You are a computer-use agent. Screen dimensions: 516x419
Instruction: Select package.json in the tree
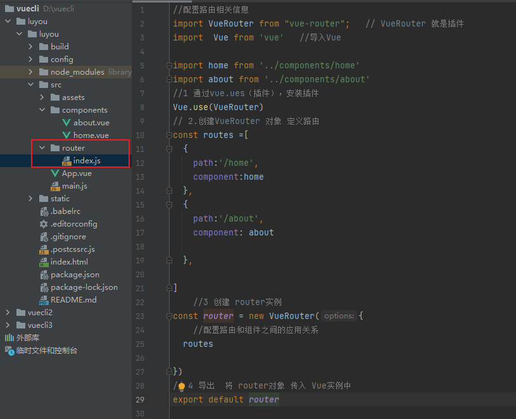pyautogui.click(x=75, y=275)
